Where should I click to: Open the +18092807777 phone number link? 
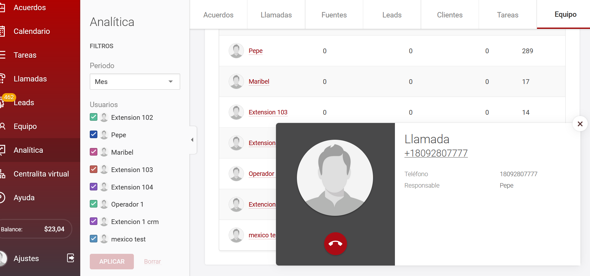coord(436,153)
